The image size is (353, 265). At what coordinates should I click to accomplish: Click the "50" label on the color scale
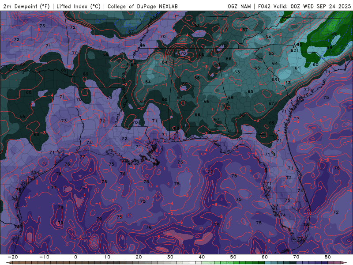233,257
